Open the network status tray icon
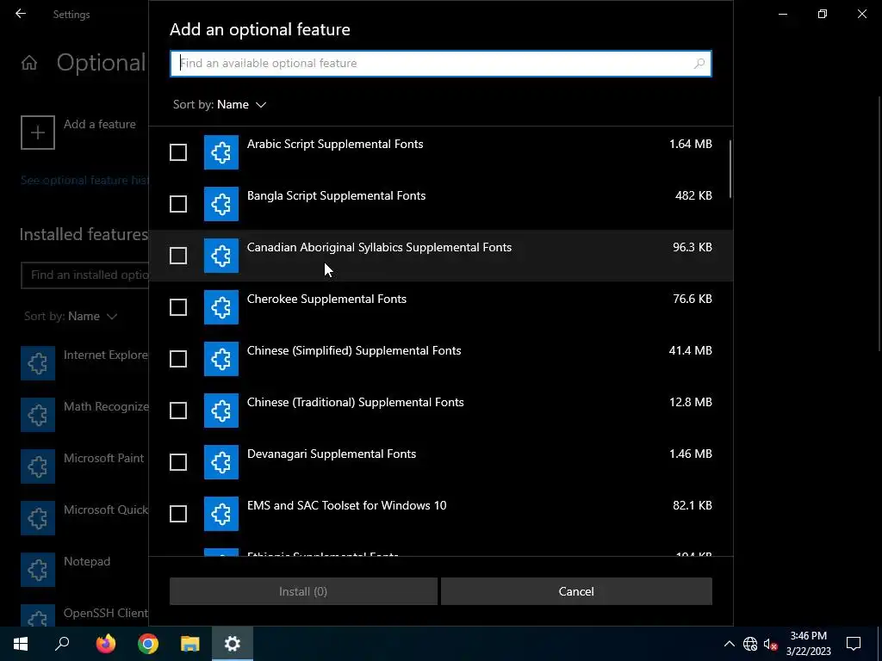This screenshot has height=661, width=882. [750, 644]
